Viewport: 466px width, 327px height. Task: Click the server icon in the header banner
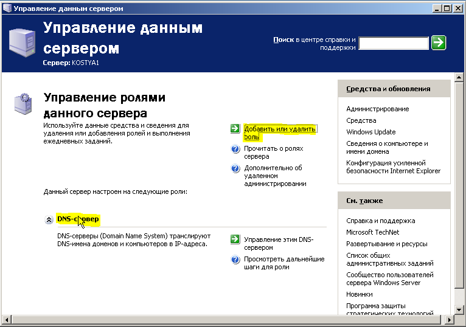[22, 43]
